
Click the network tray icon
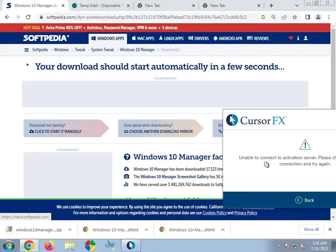tap(295, 246)
